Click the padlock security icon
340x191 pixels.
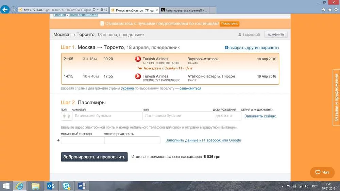102,10
